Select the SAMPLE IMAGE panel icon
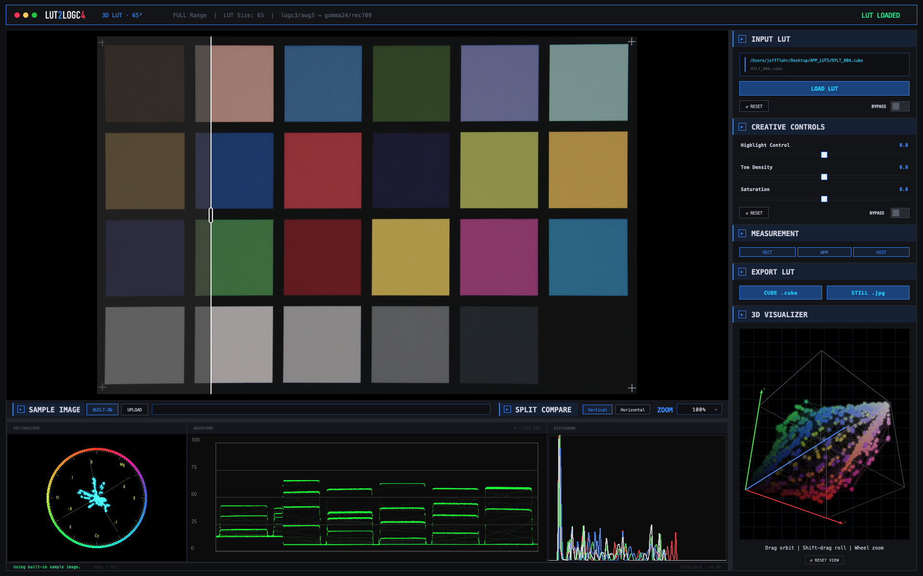 point(20,409)
